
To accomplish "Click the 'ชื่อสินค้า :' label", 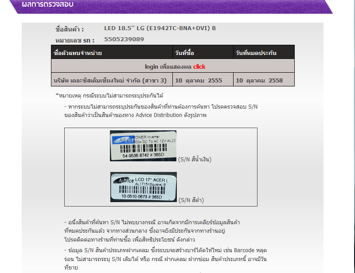I will coord(70,29).
